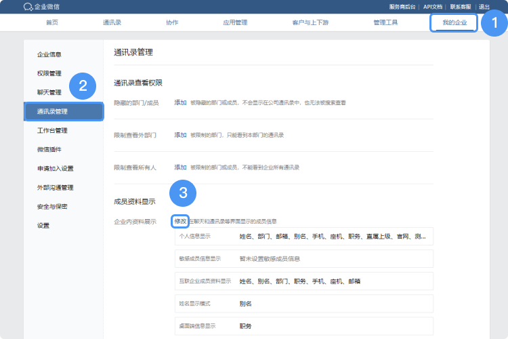Click the 企业微信 logo icon

28,7
